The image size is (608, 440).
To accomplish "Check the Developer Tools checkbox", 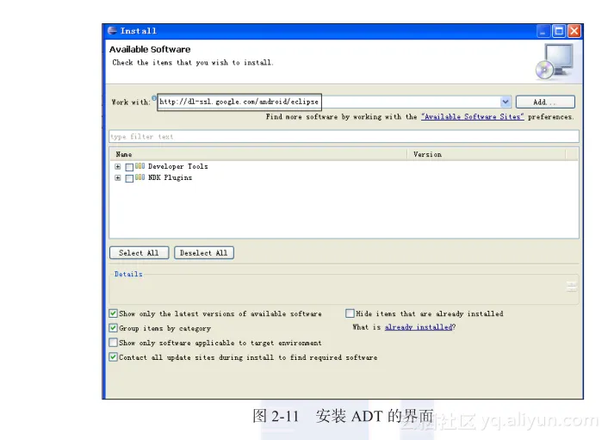I will tap(129, 167).
